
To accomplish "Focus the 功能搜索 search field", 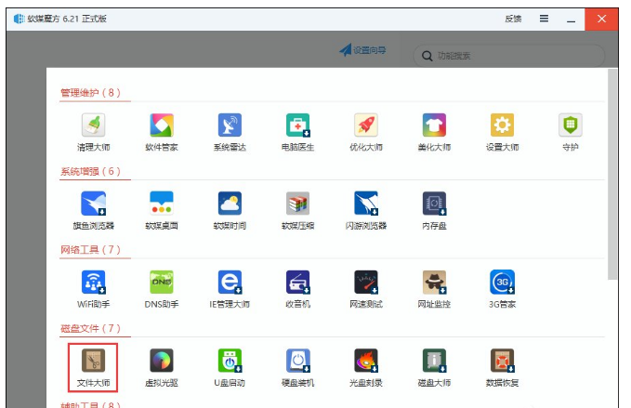I will [508, 56].
